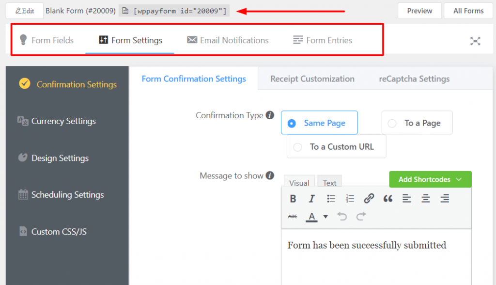This screenshot has height=285, width=496.
Task: Align text to center
Action: (425, 198)
